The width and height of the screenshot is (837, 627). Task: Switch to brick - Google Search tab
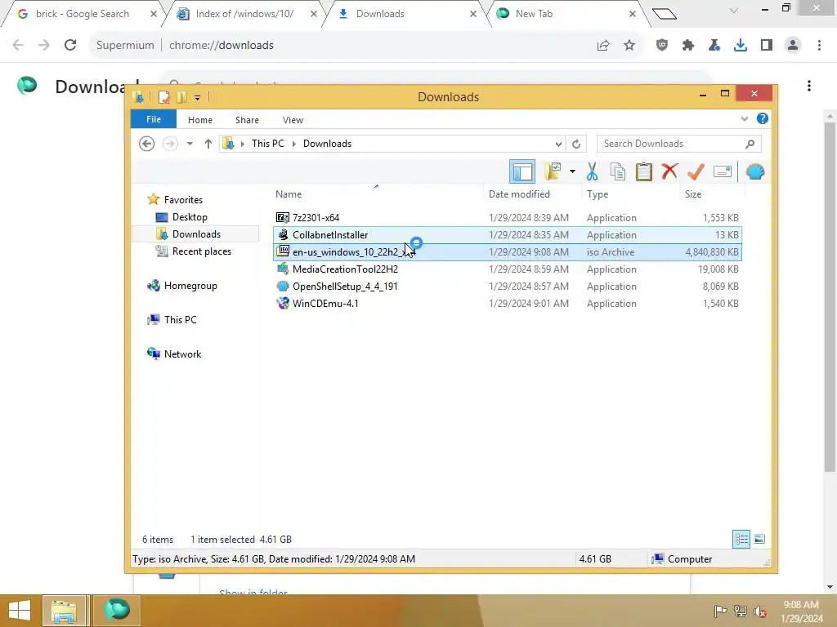[x=83, y=14]
